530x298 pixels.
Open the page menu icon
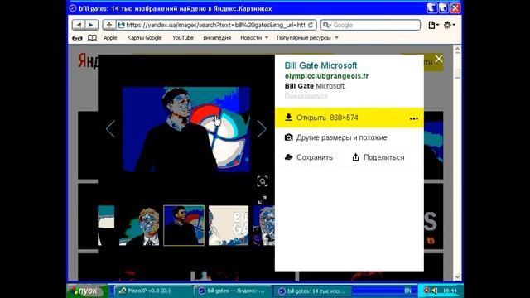click(x=433, y=25)
